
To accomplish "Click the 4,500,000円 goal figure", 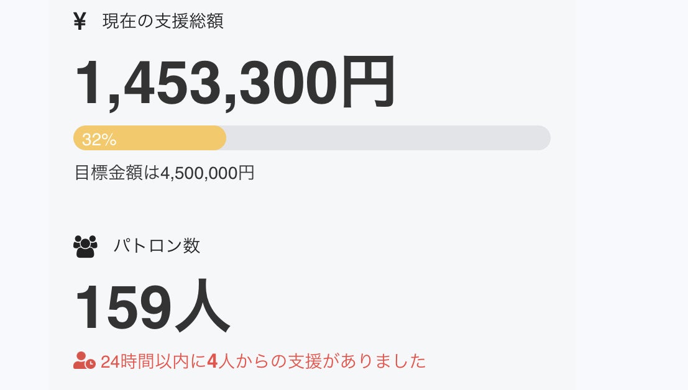I will 208,173.
